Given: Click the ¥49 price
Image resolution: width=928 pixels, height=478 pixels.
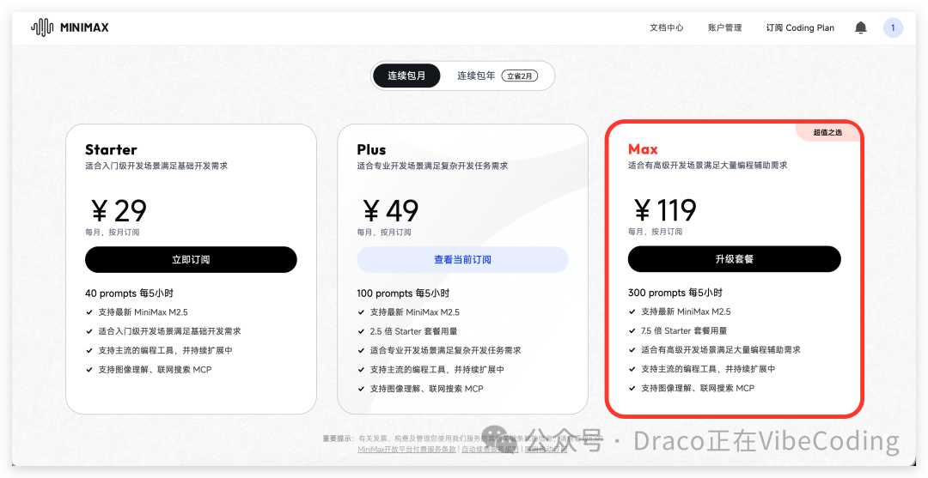Looking at the screenshot, I should tap(389, 210).
